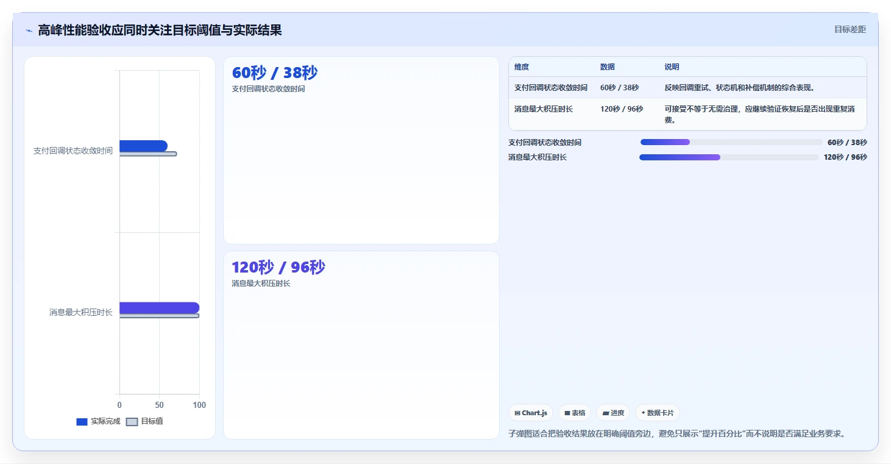Click the gray target bar for 支付回调状态收敛时间
This screenshot has height=464, width=891.
click(x=148, y=154)
